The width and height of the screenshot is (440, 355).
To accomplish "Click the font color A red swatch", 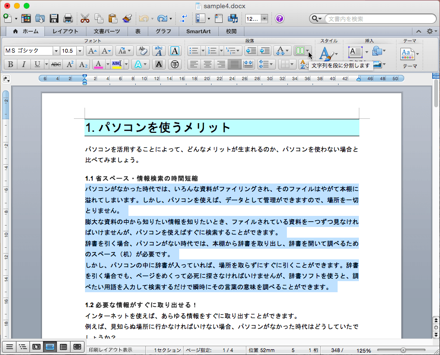I will pos(98,65).
